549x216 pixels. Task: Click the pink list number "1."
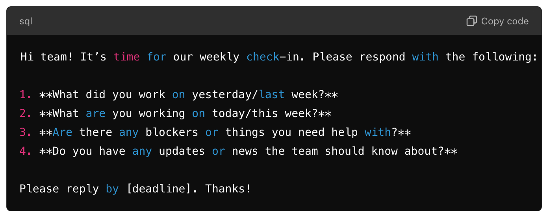[26, 95]
